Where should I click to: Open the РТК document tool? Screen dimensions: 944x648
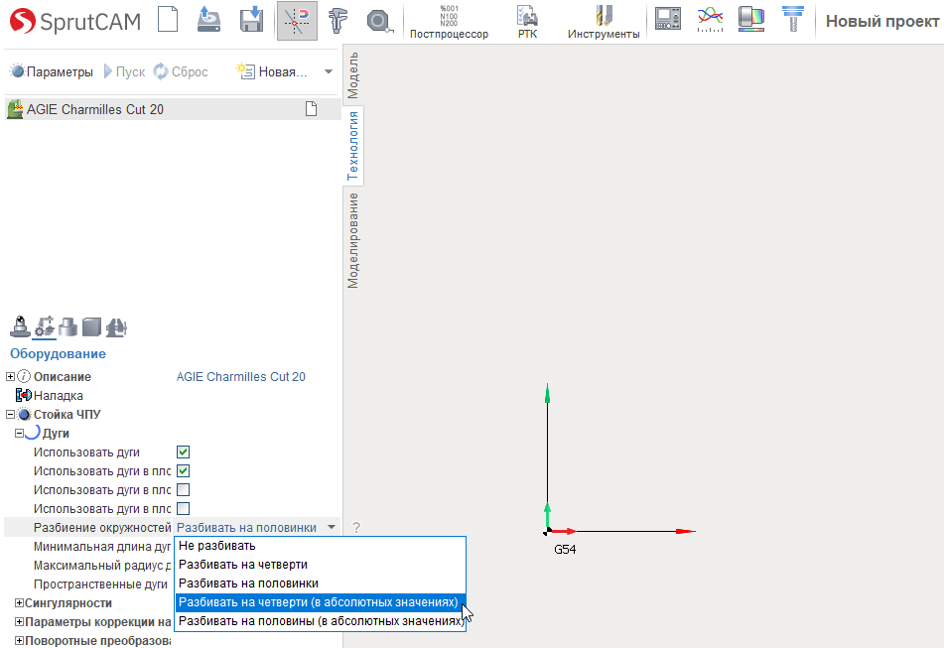point(527,22)
